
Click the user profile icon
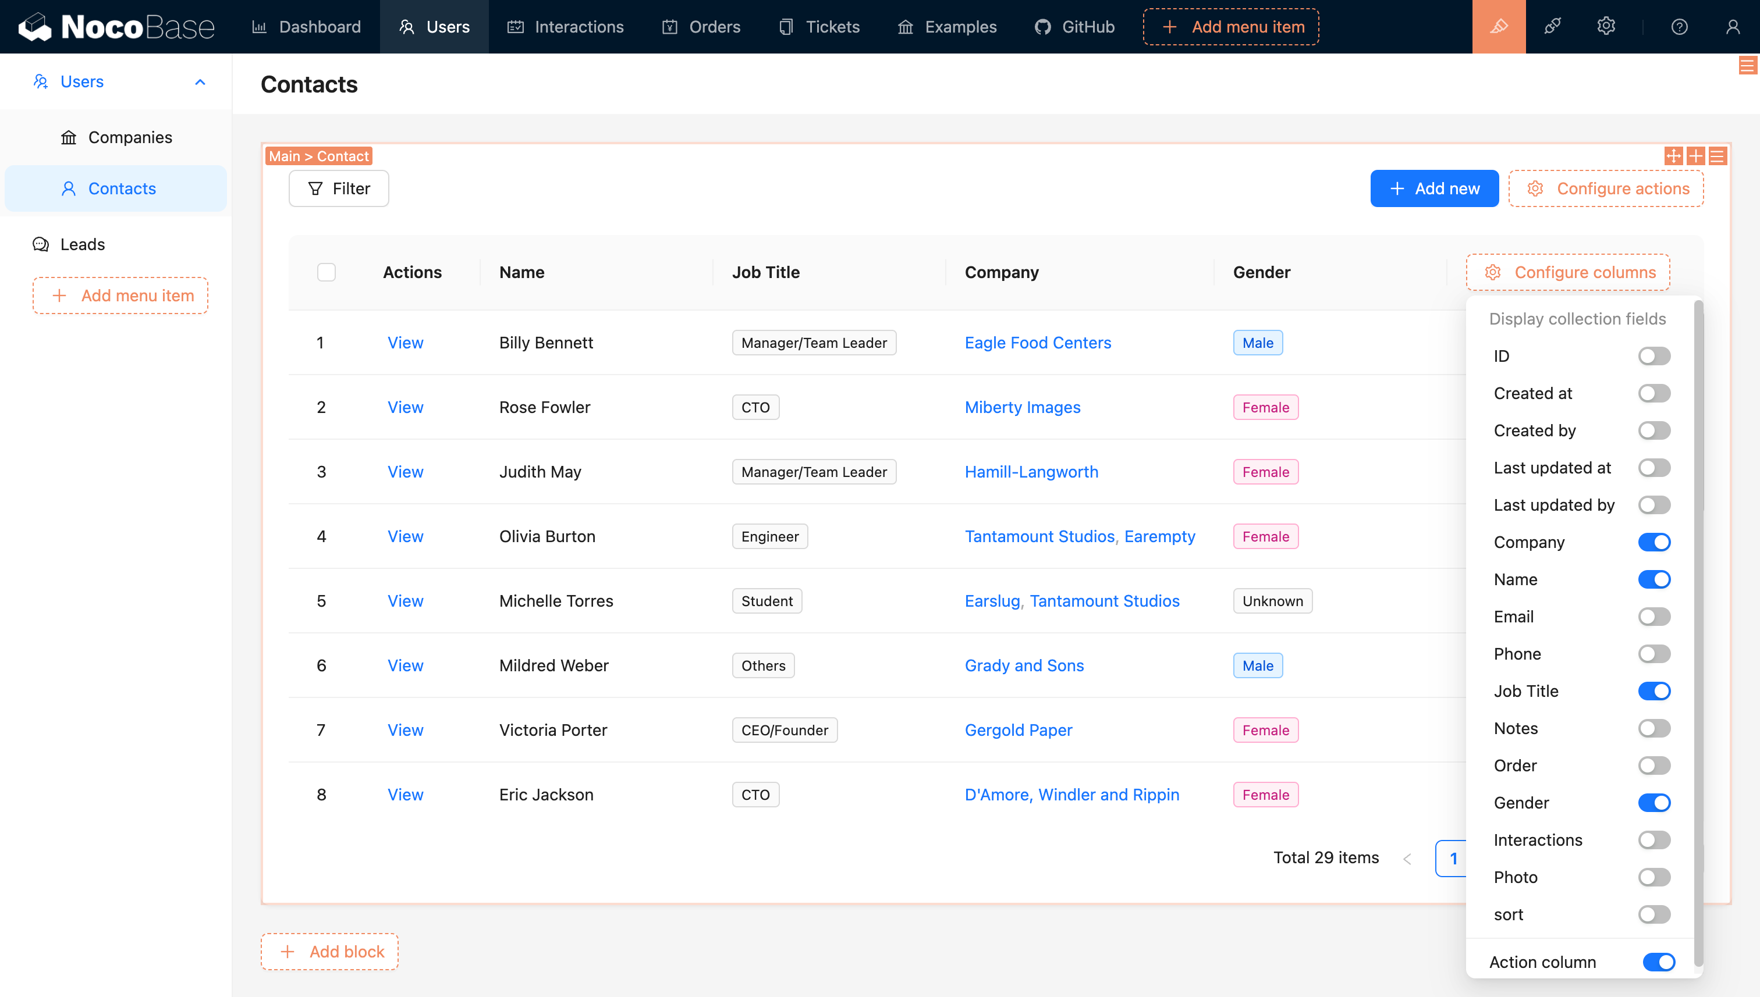tap(1733, 27)
